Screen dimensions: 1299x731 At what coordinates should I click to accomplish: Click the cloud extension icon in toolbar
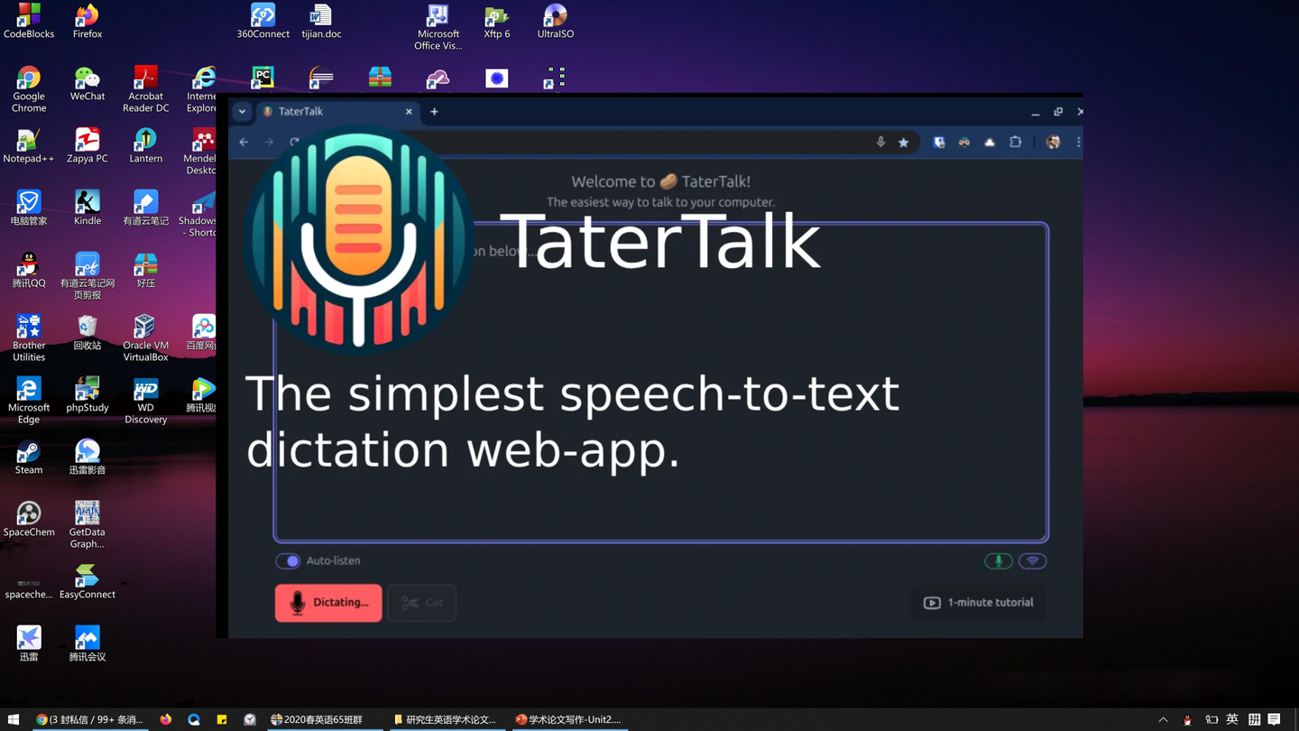pyautogui.click(x=990, y=142)
